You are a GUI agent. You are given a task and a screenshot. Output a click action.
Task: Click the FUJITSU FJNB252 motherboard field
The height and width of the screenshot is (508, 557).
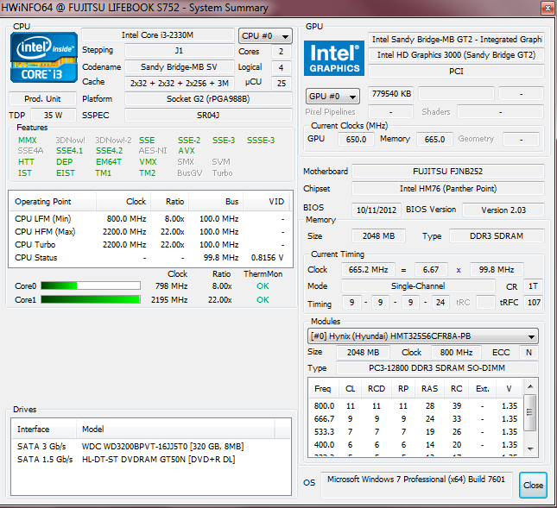click(448, 172)
